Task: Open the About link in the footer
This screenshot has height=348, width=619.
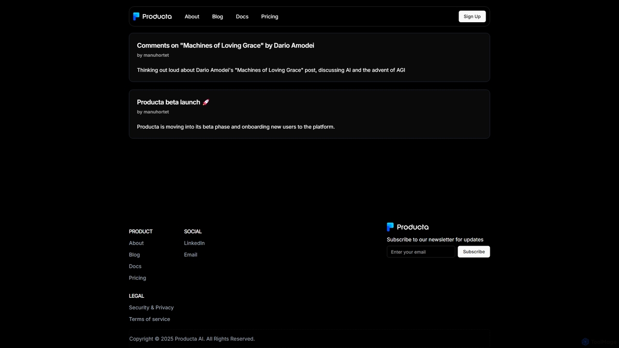Action: (x=136, y=243)
